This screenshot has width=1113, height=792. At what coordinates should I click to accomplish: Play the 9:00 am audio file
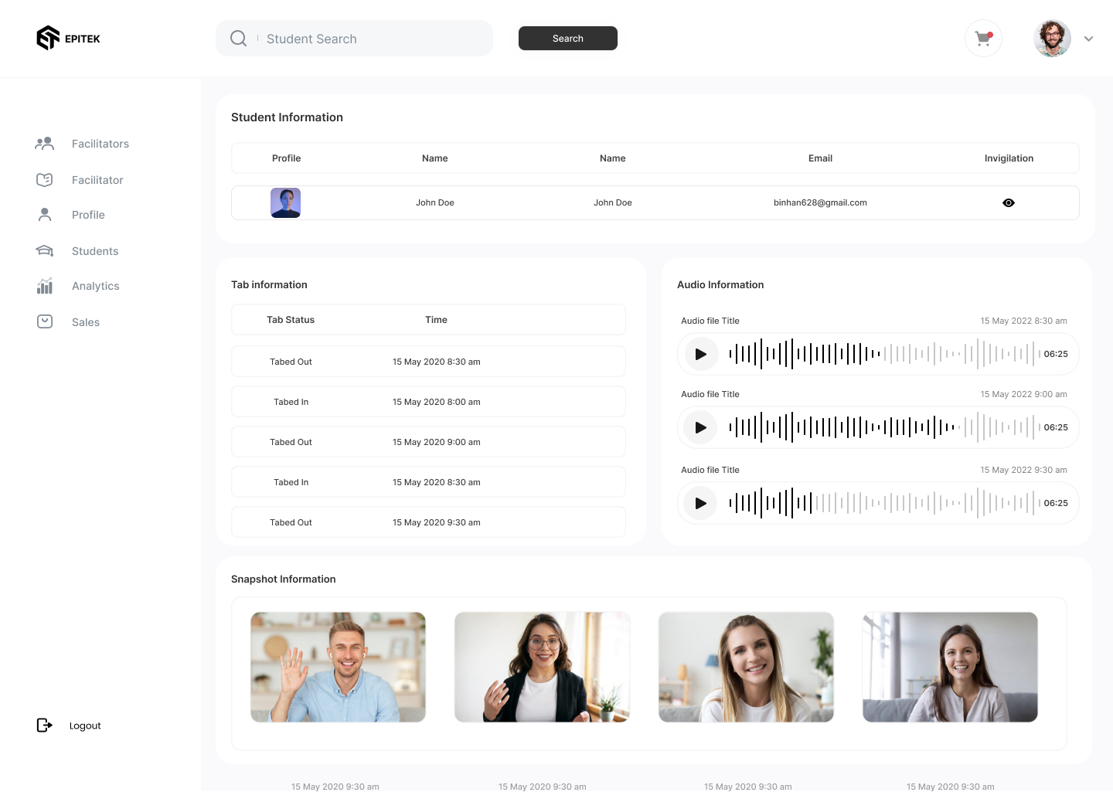tap(701, 427)
